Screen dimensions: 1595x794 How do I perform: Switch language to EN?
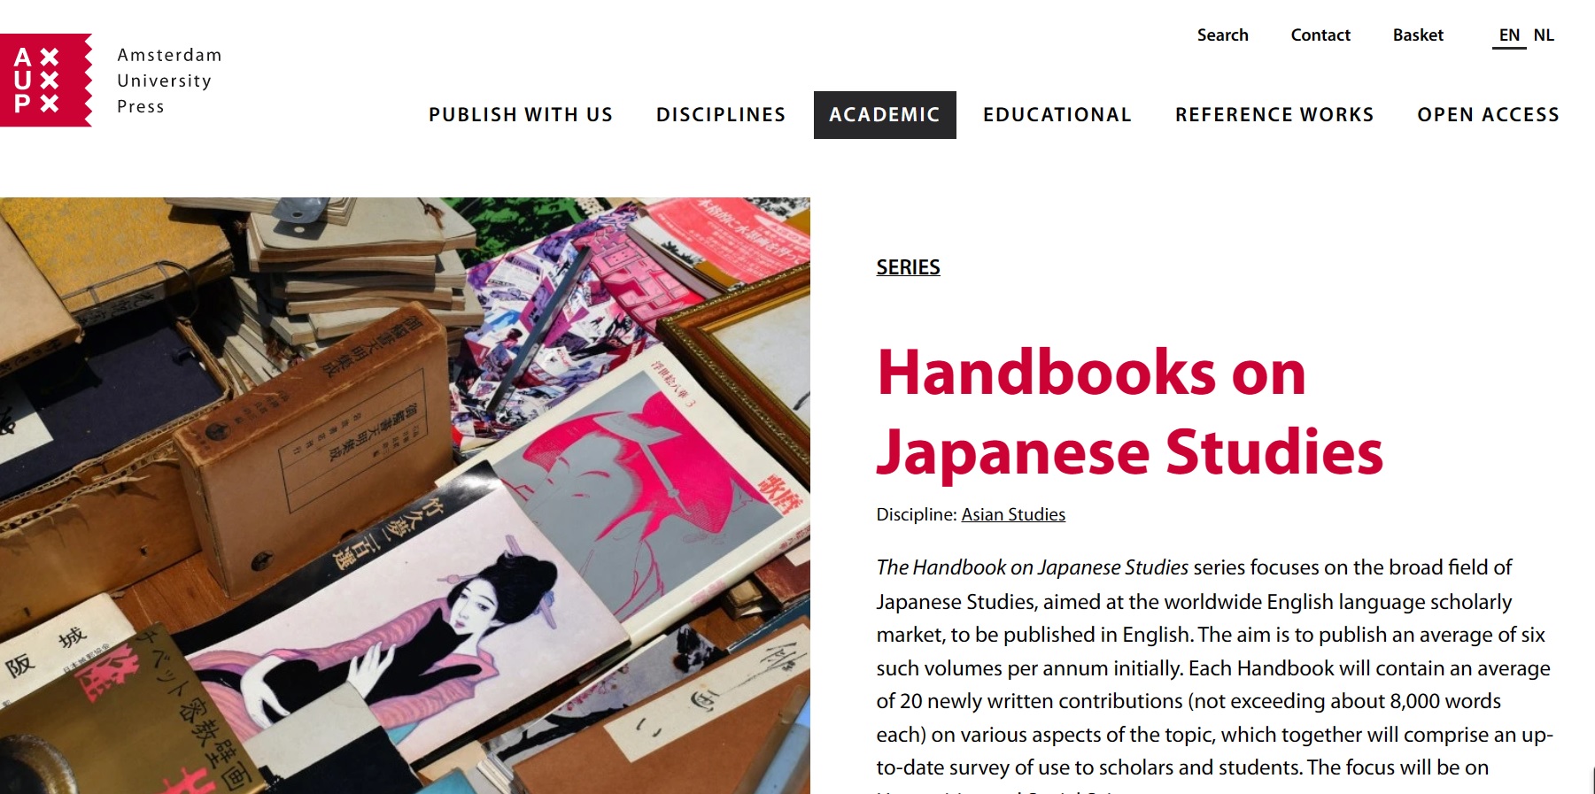point(1509,35)
